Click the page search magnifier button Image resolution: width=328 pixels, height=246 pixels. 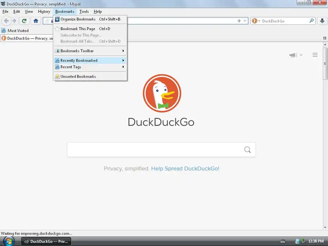(248, 150)
